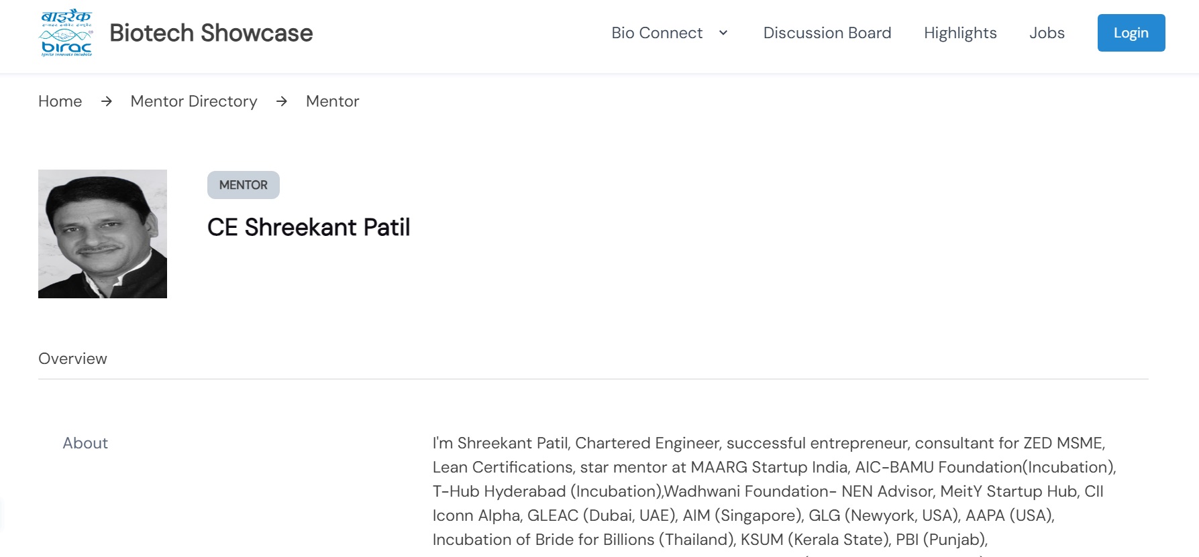
Task: Click the MENTOR badge label
Action: (244, 185)
